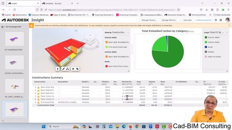The image size is (232, 130).
Task: Click the Overview button
Action: (x=187, y=20)
